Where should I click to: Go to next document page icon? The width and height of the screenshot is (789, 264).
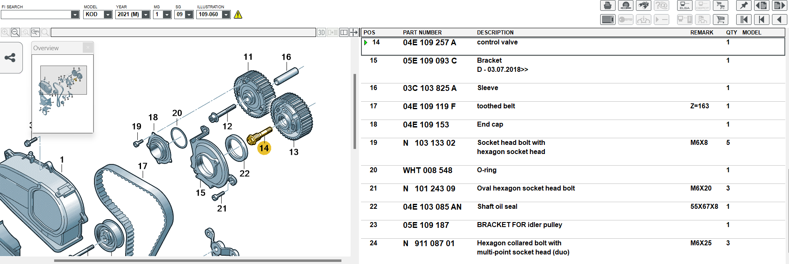click(779, 5)
